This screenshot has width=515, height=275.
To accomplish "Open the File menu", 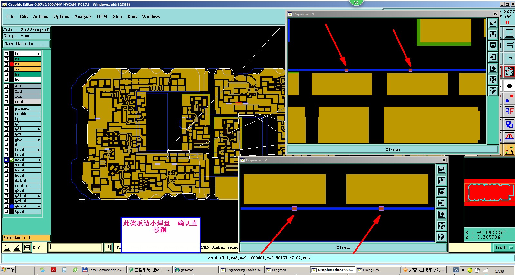I will coord(10,16).
